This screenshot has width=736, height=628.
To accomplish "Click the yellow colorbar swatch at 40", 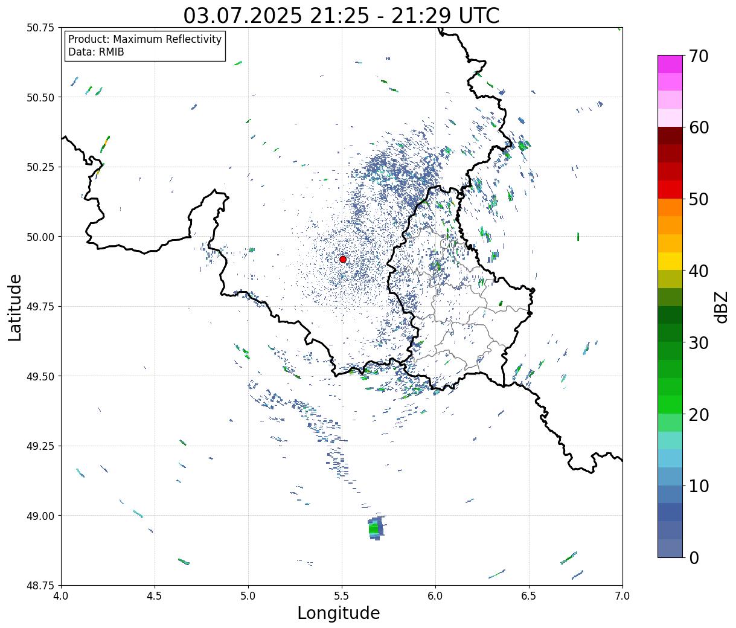I will click(670, 261).
